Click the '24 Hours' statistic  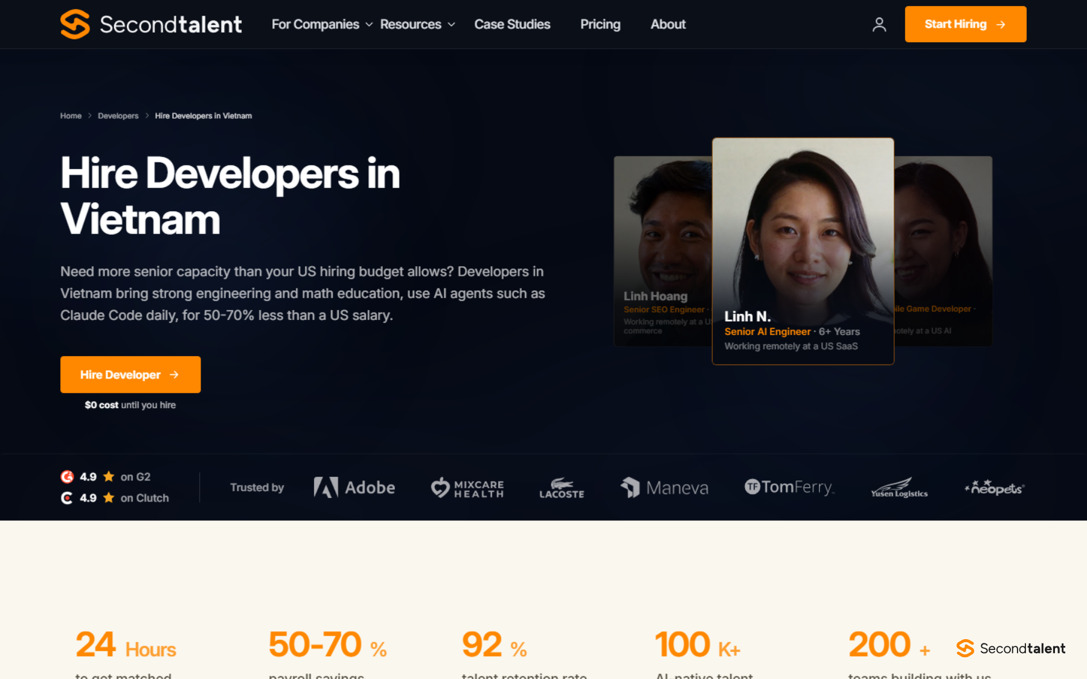(x=126, y=645)
